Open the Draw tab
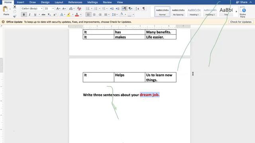Screen dimensions: 255x143 [33, 2]
